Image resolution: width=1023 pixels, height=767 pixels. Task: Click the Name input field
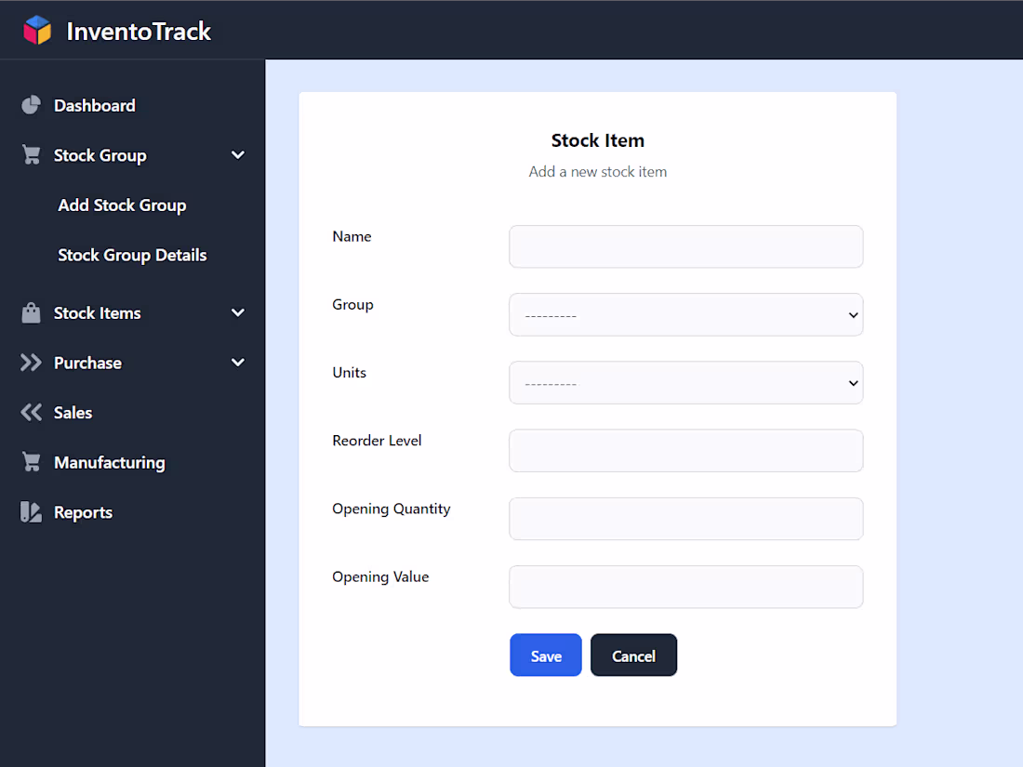(685, 246)
